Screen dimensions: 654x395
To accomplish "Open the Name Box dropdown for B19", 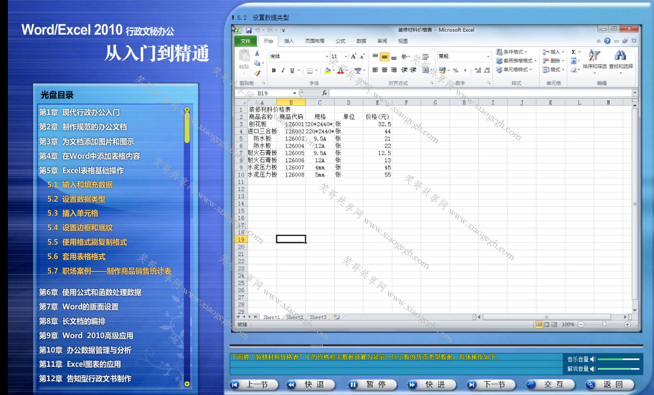I will (x=295, y=93).
